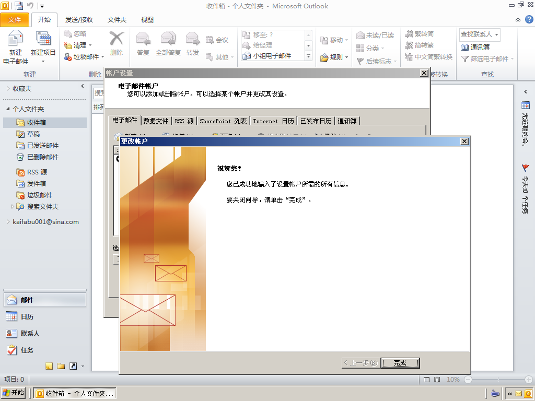The height and width of the screenshot is (401, 535).
Task: Click the Undo icon in quick access toolbar
Action: point(30,5)
